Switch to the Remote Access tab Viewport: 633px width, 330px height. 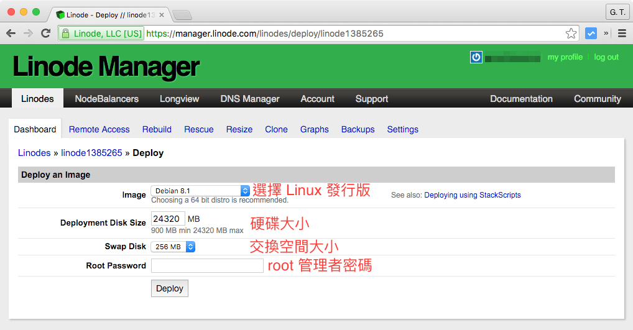click(x=99, y=129)
